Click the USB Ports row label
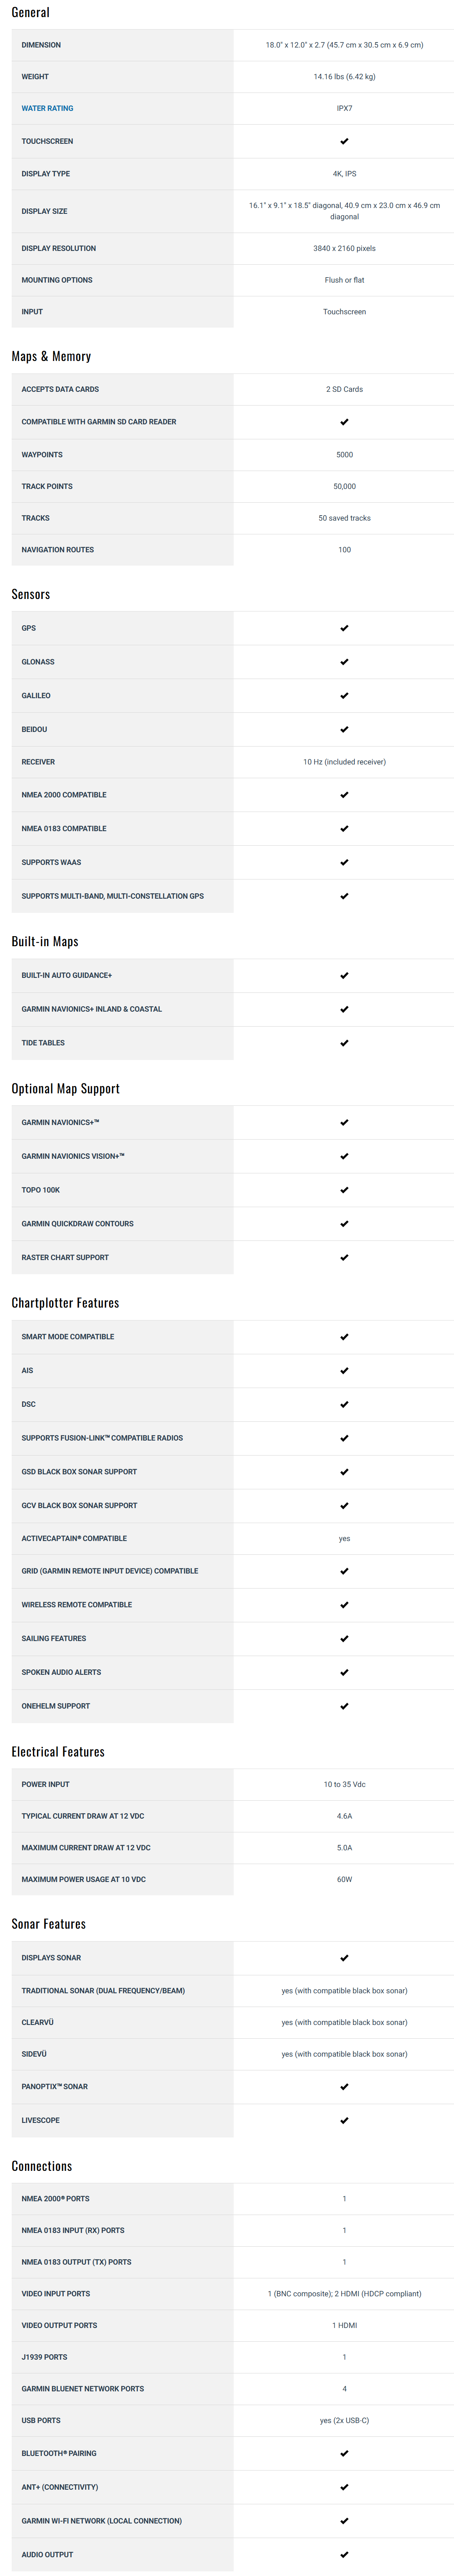The width and height of the screenshot is (454, 2576). (41, 2420)
